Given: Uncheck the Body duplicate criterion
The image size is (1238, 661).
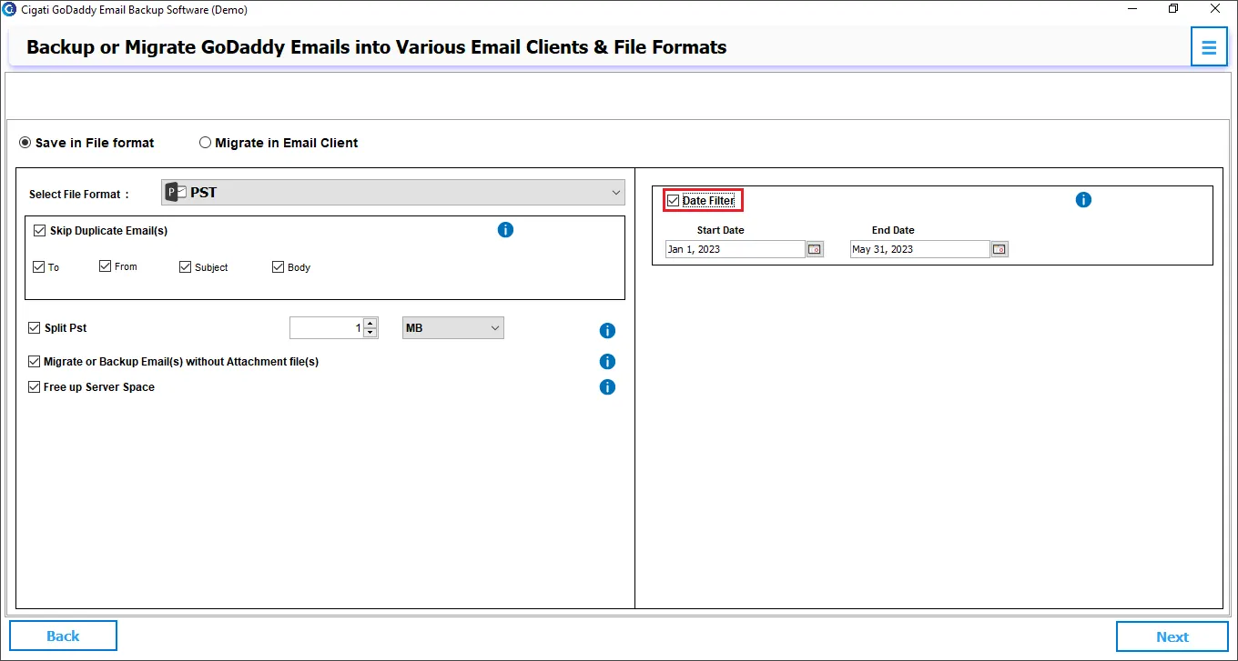Looking at the screenshot, I should (279, 267).
